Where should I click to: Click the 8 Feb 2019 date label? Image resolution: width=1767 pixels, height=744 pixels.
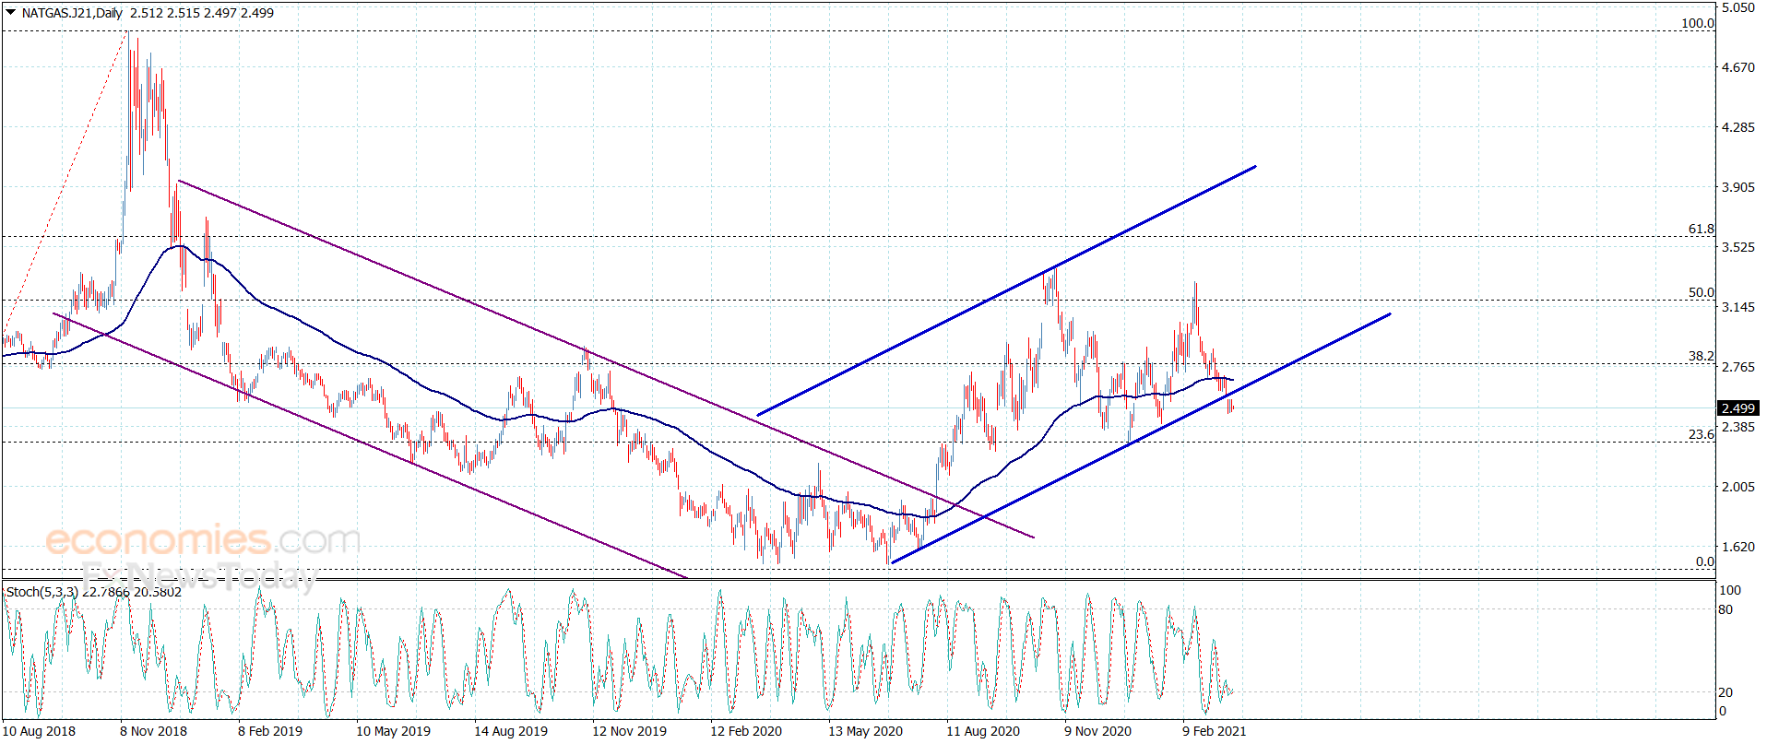click(270, 731)
